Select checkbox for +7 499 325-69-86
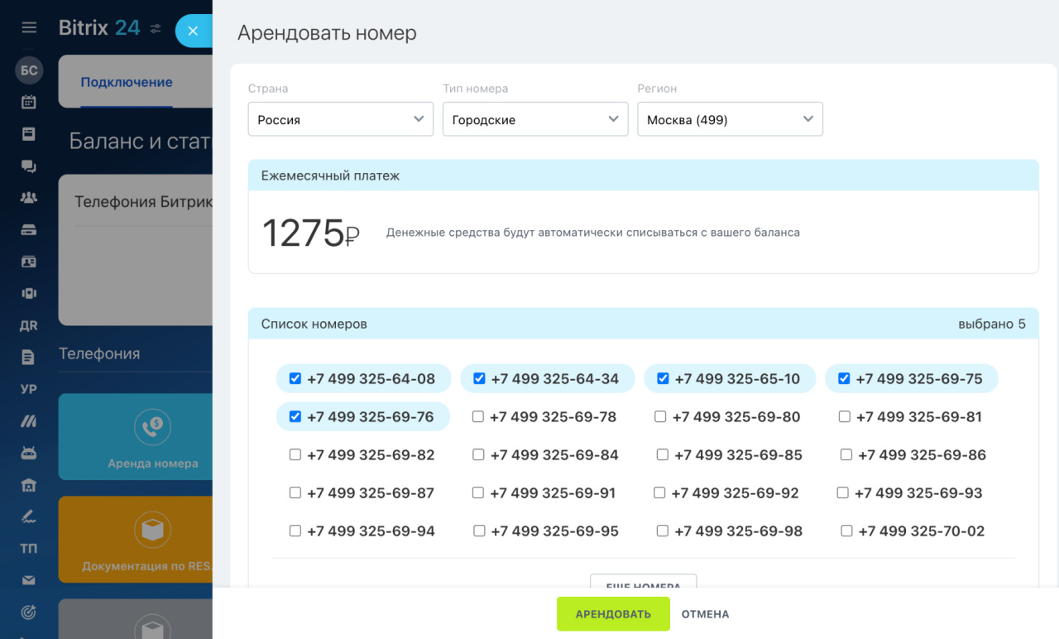This screenshot has width=1059, height=639. (x=846, y=454)
